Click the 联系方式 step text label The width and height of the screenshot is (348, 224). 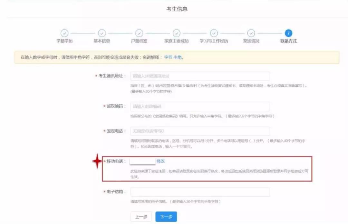[288, 41]
